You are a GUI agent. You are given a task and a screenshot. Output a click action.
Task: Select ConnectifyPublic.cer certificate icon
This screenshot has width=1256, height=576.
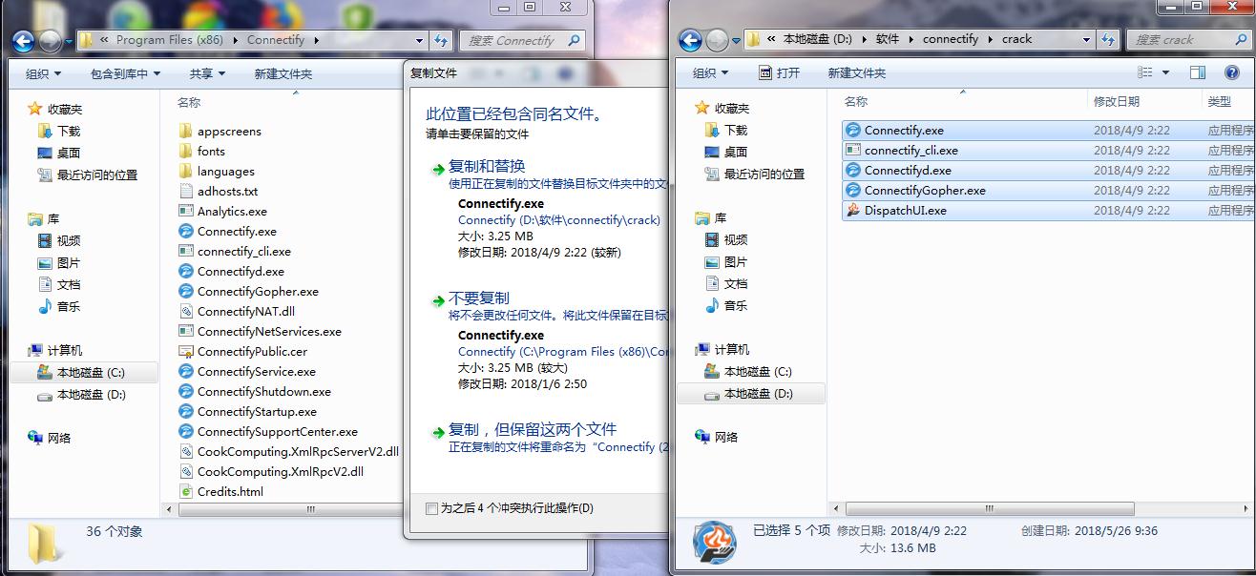click(186, 352)
